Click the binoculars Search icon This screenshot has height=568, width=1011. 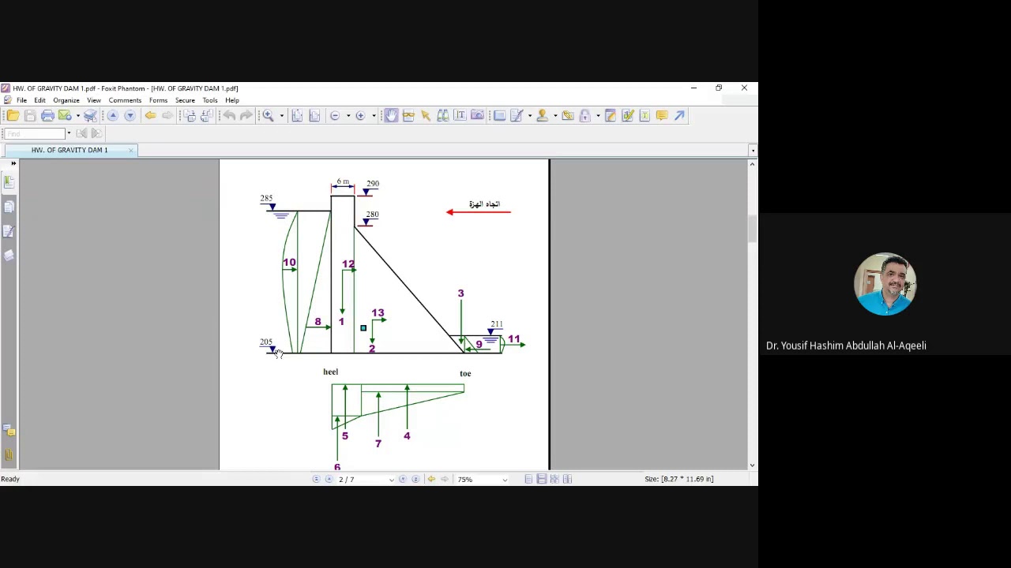click(x=443, y=116)
